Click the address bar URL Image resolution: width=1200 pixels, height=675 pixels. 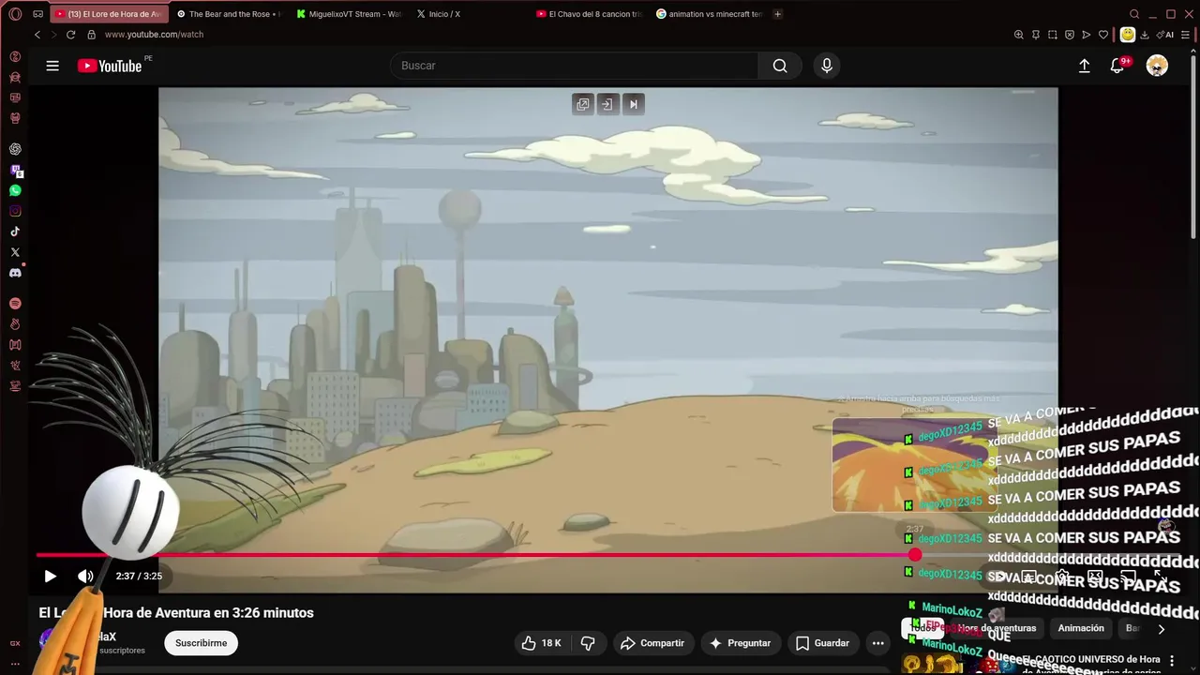(154, 35)
